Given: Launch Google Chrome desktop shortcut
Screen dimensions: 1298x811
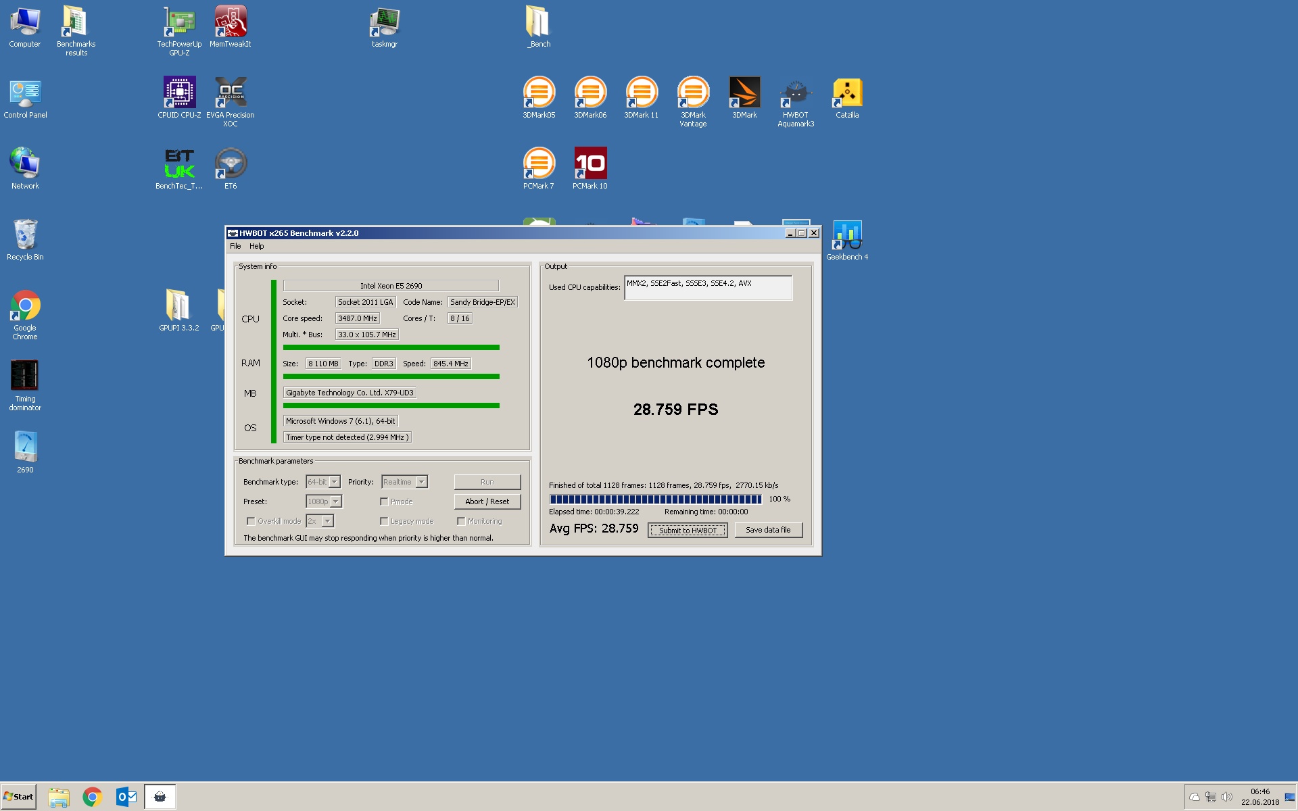Looking at the screenshot, I should click(x=25, y=315).
